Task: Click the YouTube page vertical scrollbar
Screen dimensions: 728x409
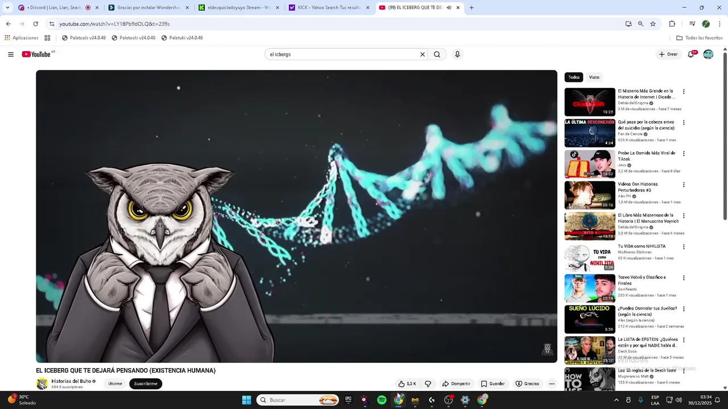Action: (x=725, y=136)
